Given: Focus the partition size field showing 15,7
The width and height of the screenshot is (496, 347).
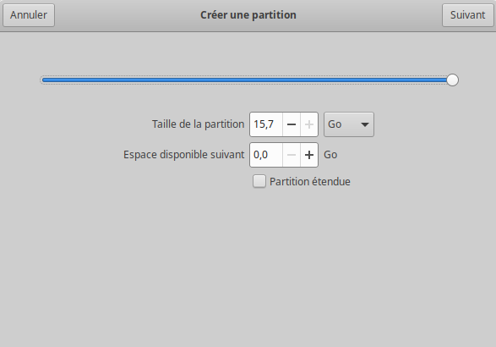Looking at the screenshot, I should coord(266,124).
